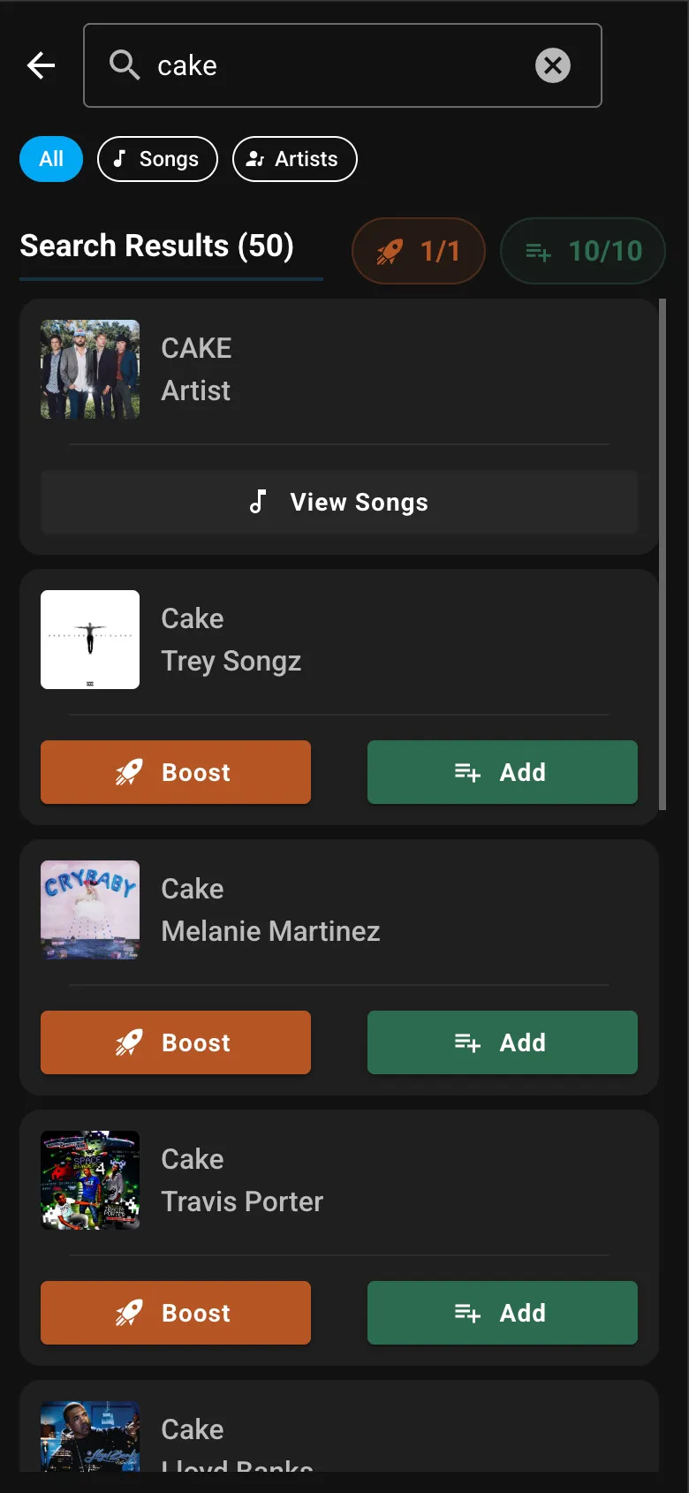
Task: Click the back arrow to exit search
Action: click(x=41, y=65)
